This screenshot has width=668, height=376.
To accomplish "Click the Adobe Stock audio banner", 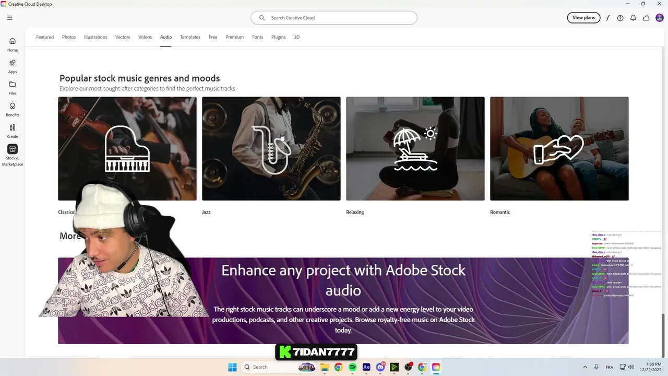I will [343, 301].
